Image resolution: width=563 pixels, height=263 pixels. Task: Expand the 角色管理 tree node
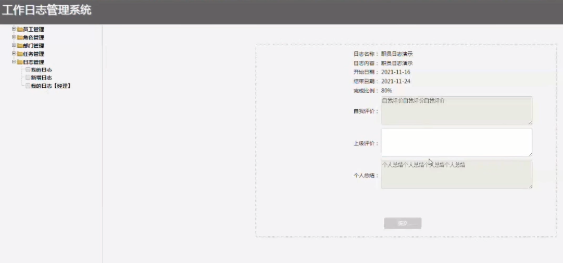14,37
